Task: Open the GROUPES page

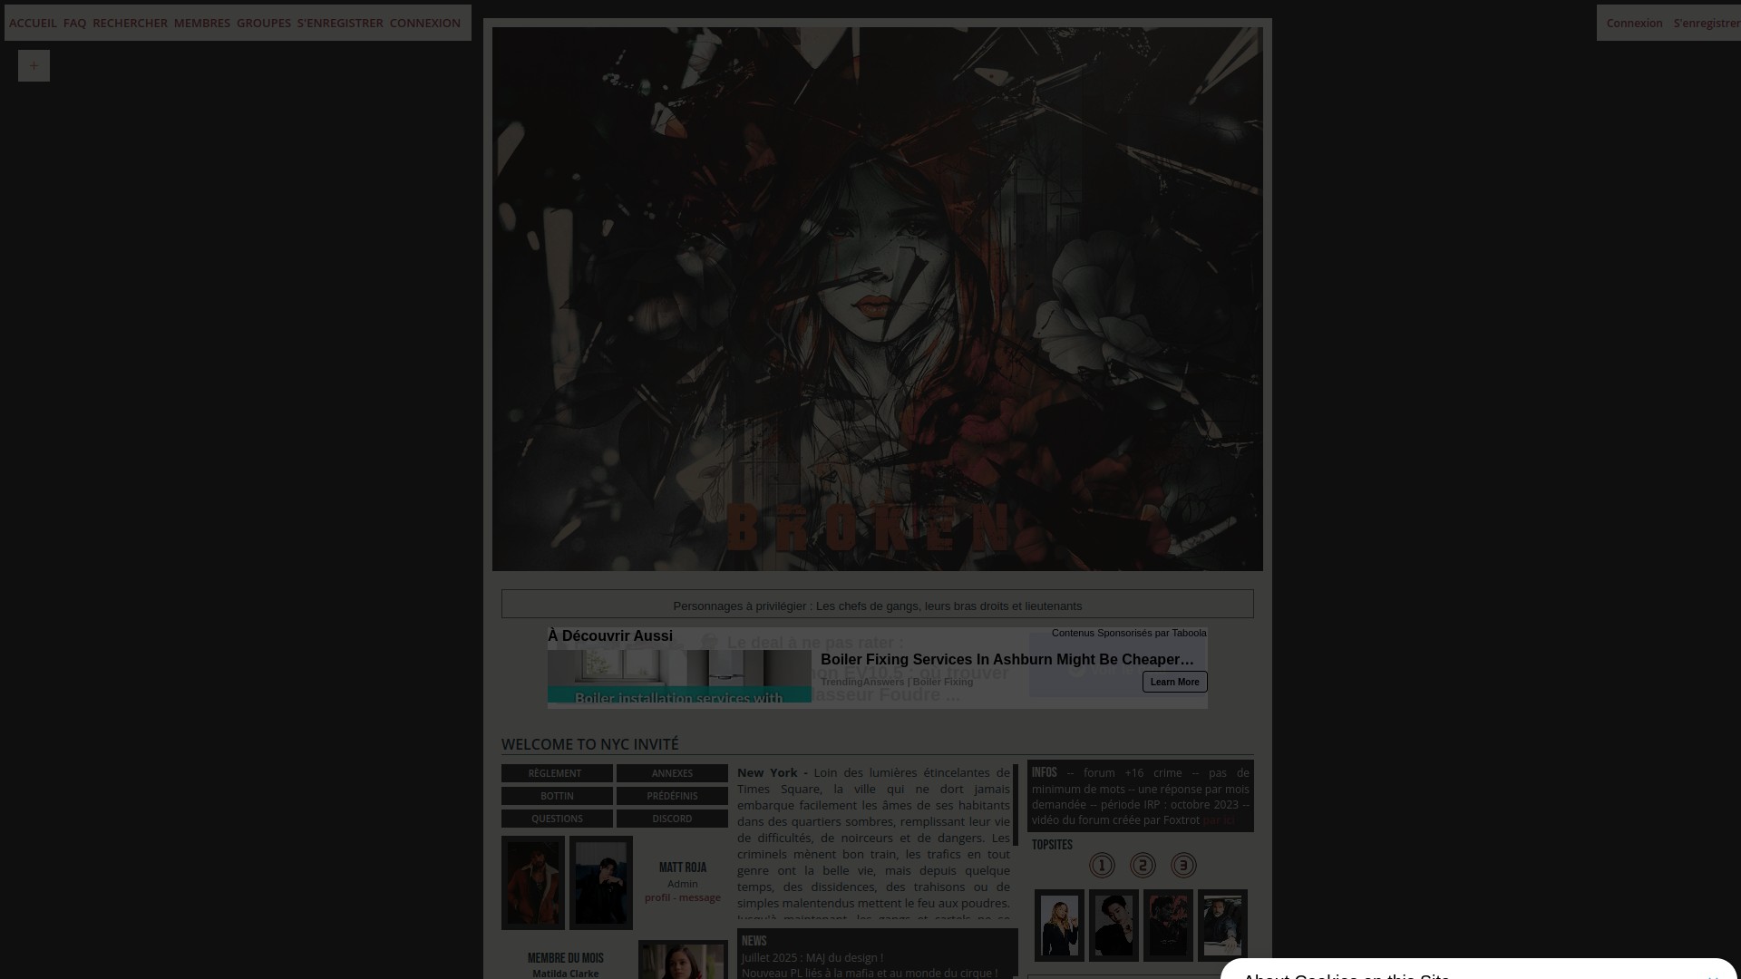Action: pos(264,23)
